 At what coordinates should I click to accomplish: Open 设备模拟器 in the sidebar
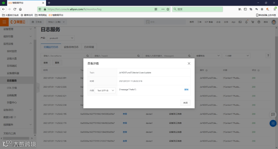13,73
